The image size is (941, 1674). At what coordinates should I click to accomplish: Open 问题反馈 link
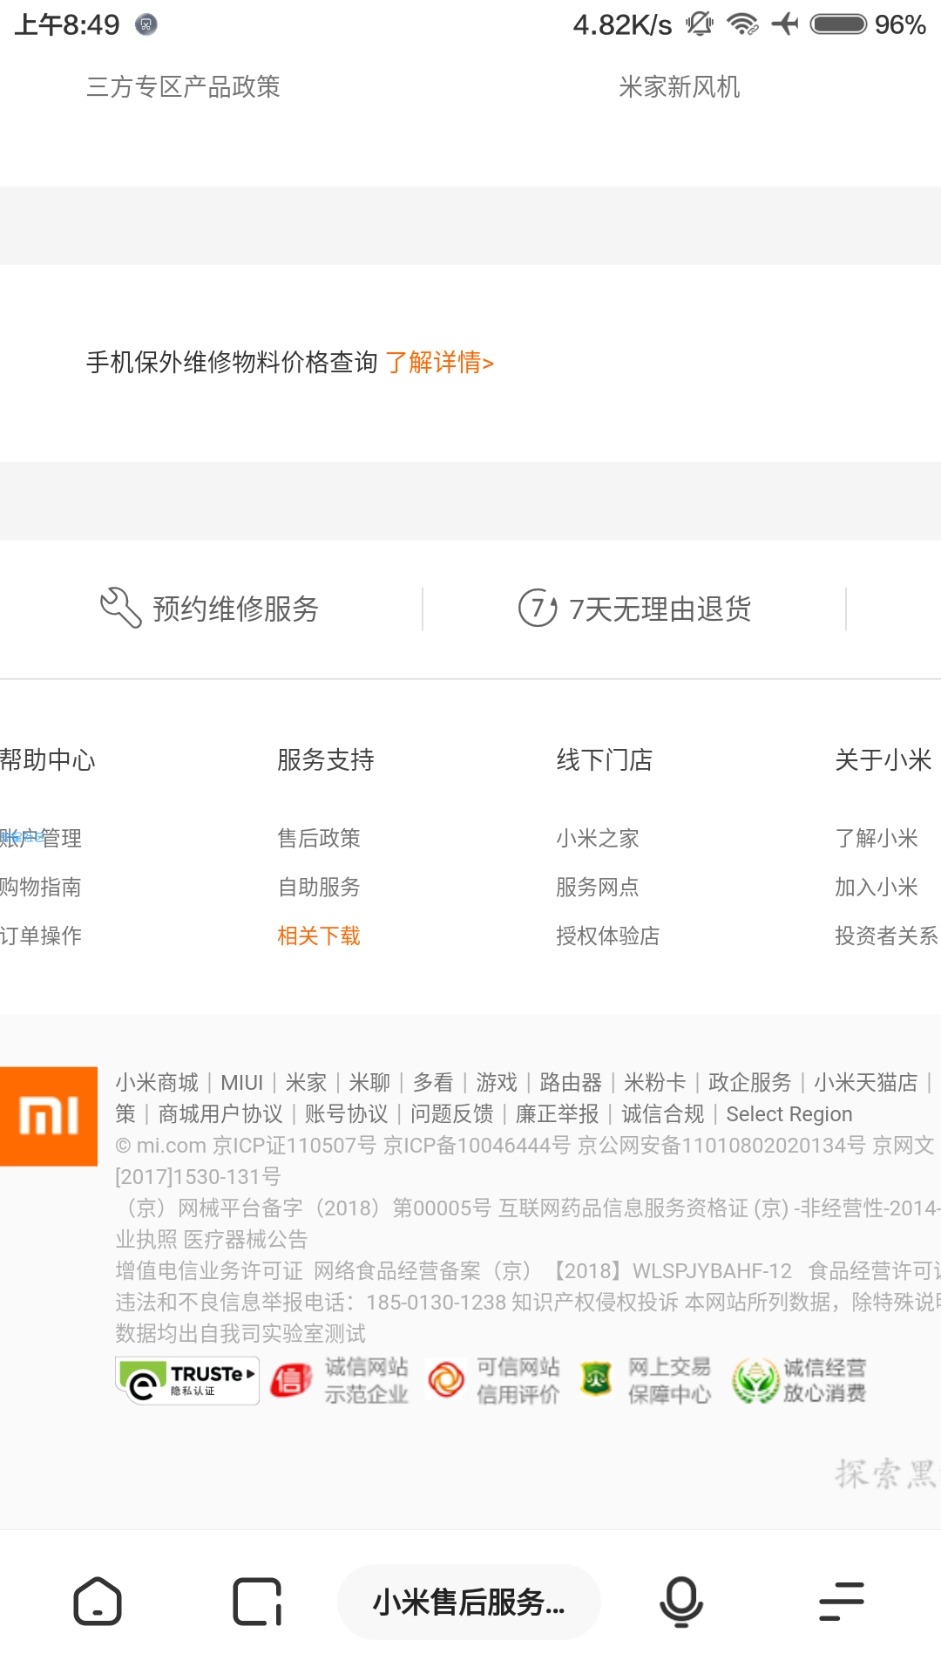452,1113
